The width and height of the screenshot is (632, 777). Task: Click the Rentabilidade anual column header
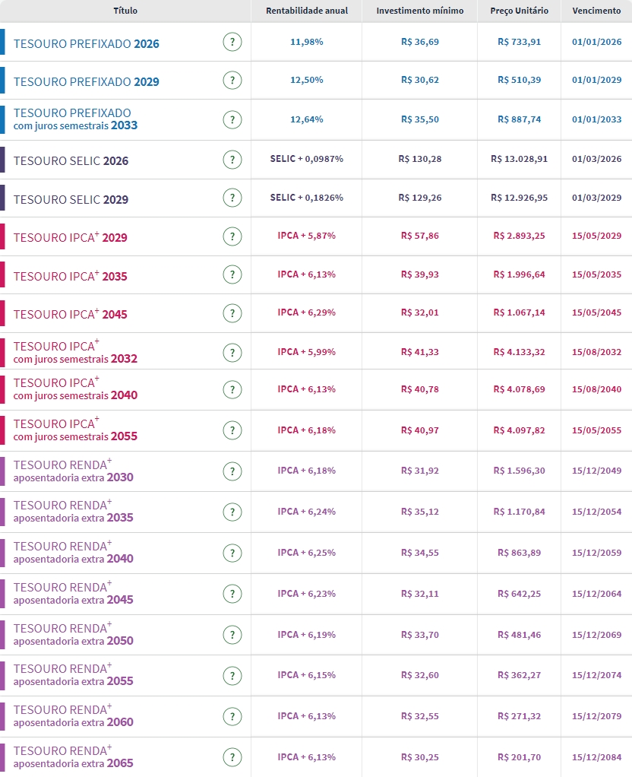pos(306,11)
